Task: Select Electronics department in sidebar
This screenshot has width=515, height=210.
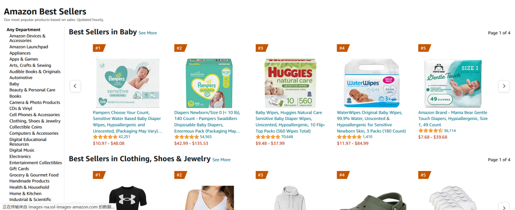Action: (x=20, y=156)
